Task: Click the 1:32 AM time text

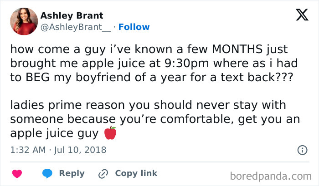Action: [28, 149]
